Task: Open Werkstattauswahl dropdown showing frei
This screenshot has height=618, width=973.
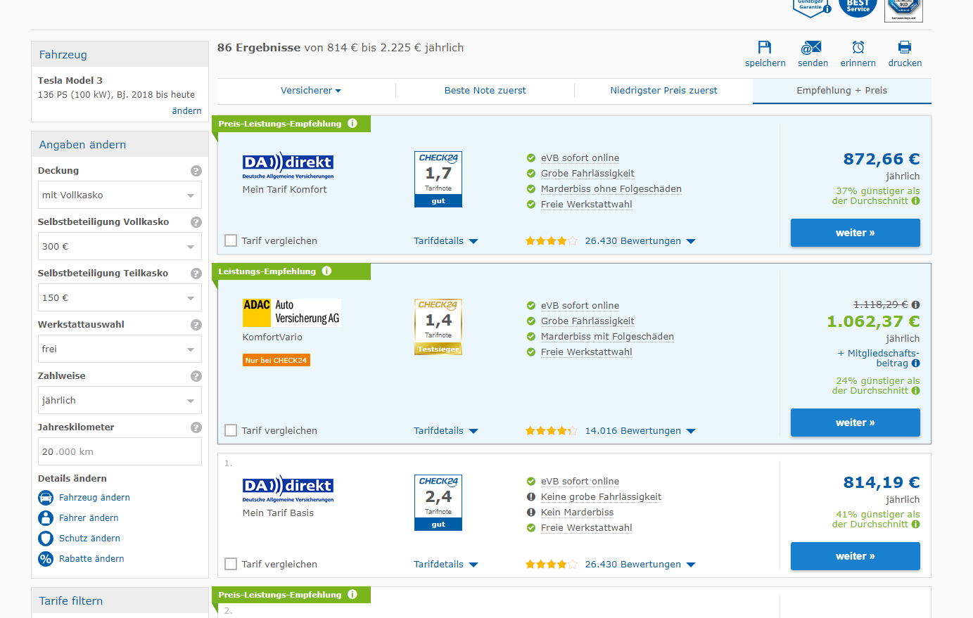Action: (x=120, y=349)
